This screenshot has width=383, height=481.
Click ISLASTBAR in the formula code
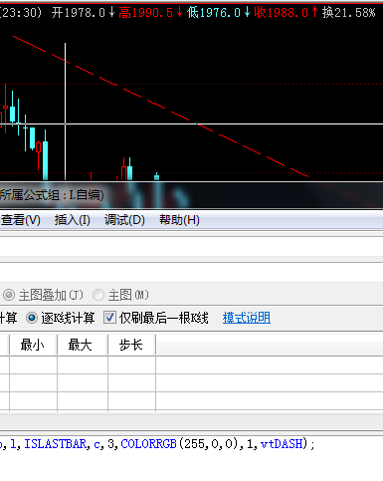click(x=55, y=444)
